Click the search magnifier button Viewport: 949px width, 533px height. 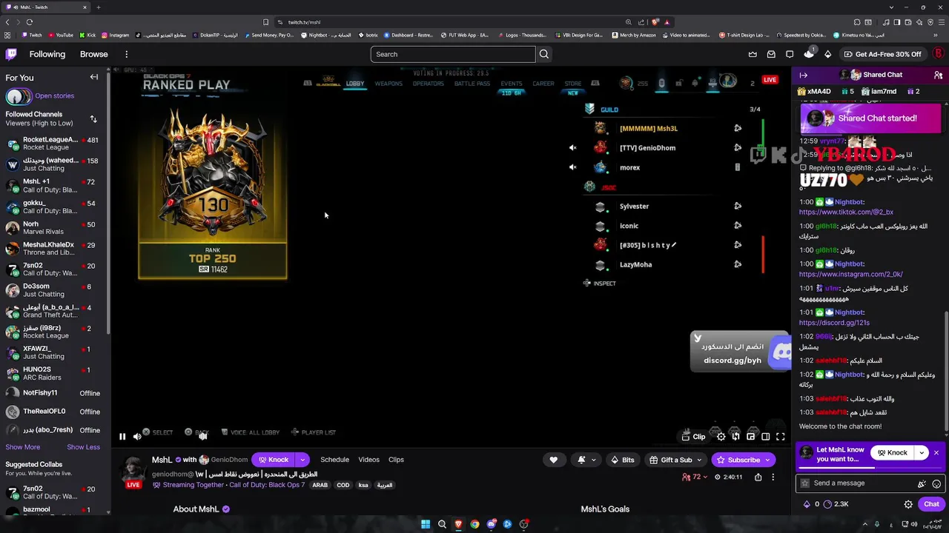[x=544, y=54]
